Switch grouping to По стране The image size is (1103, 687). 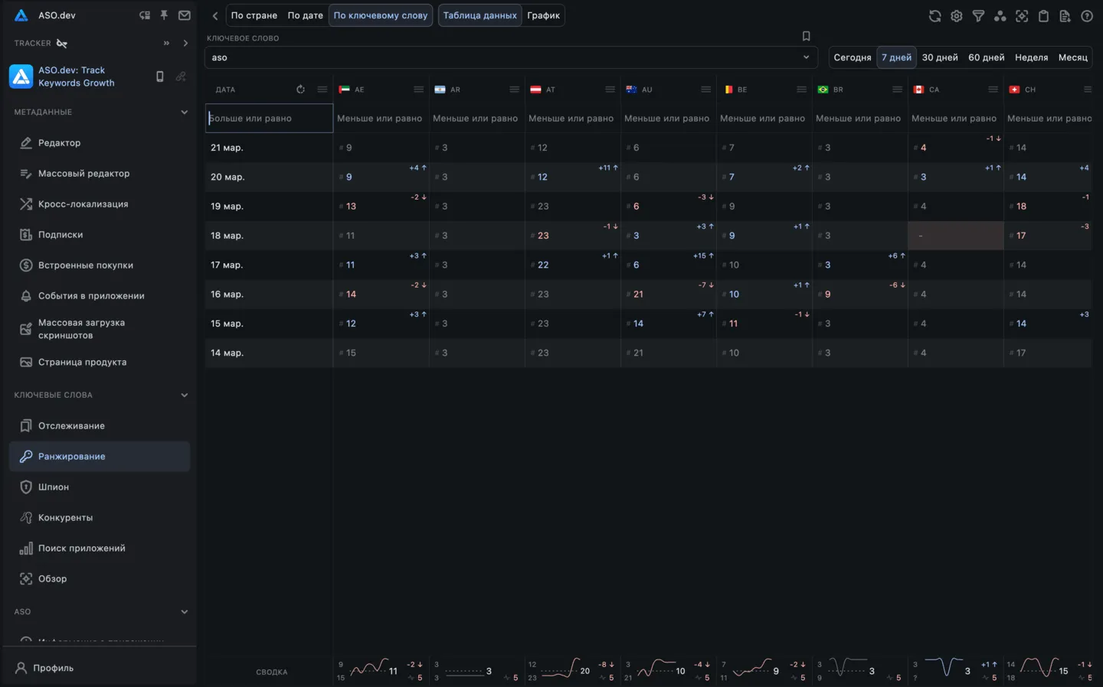pyautogui.click(x=254, y=15)
